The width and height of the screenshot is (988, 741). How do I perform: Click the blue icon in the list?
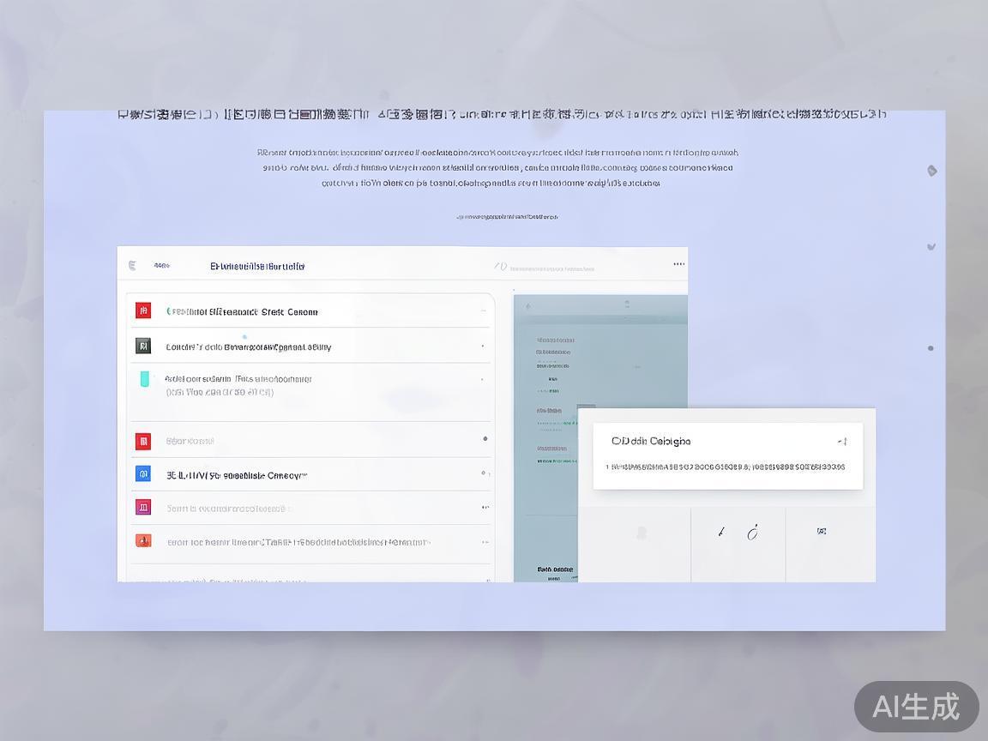[143, 473]
